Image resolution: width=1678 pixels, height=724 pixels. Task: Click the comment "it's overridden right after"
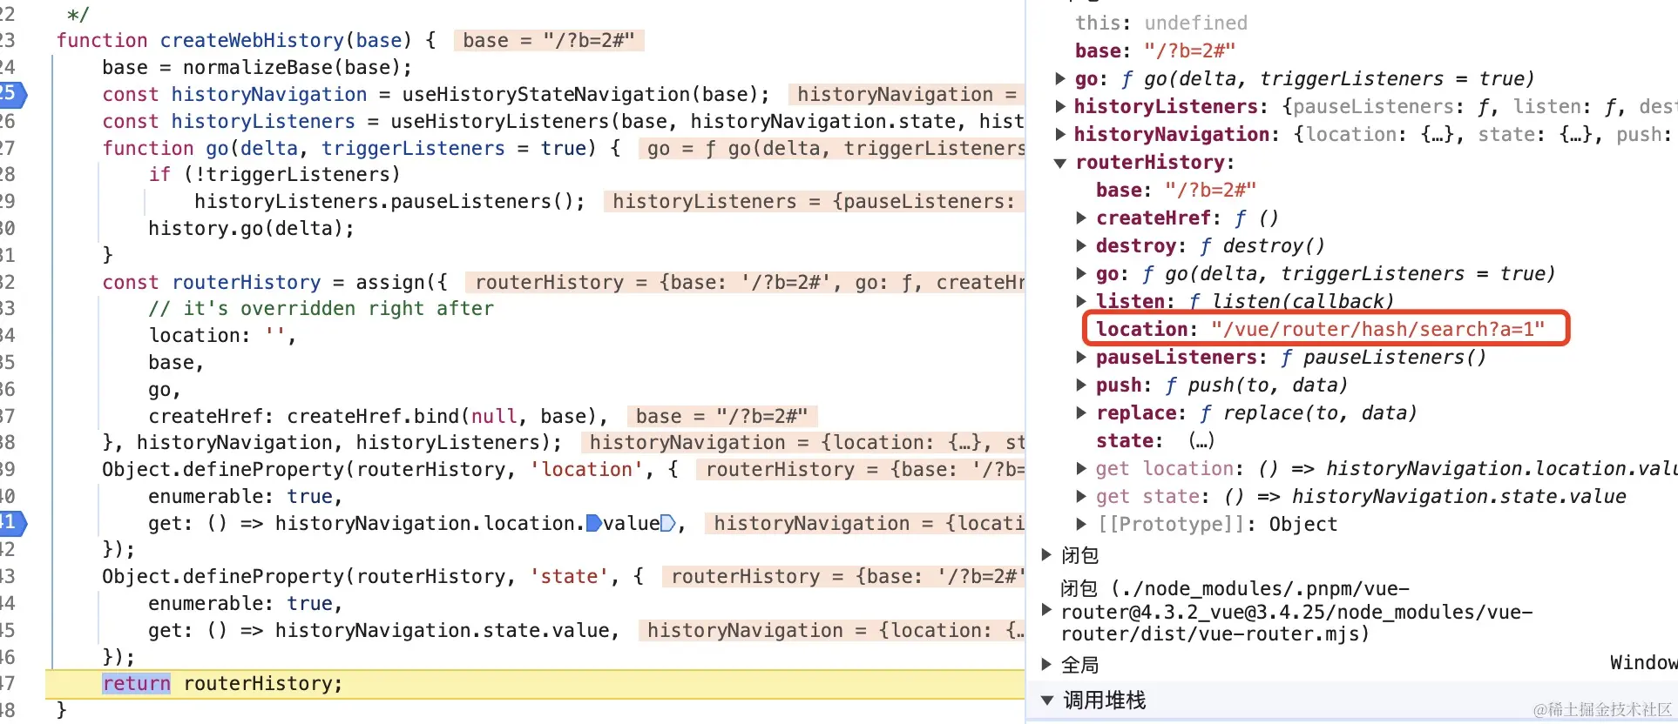tap(321, 308)
